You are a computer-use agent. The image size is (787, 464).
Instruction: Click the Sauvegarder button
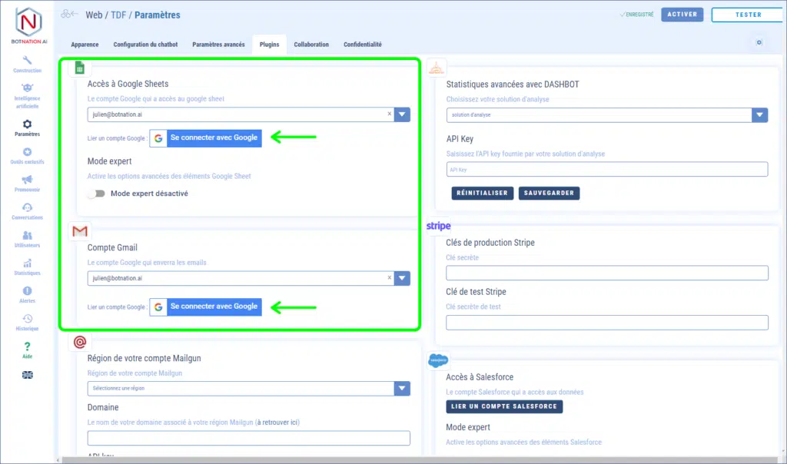tap(549, 193)
